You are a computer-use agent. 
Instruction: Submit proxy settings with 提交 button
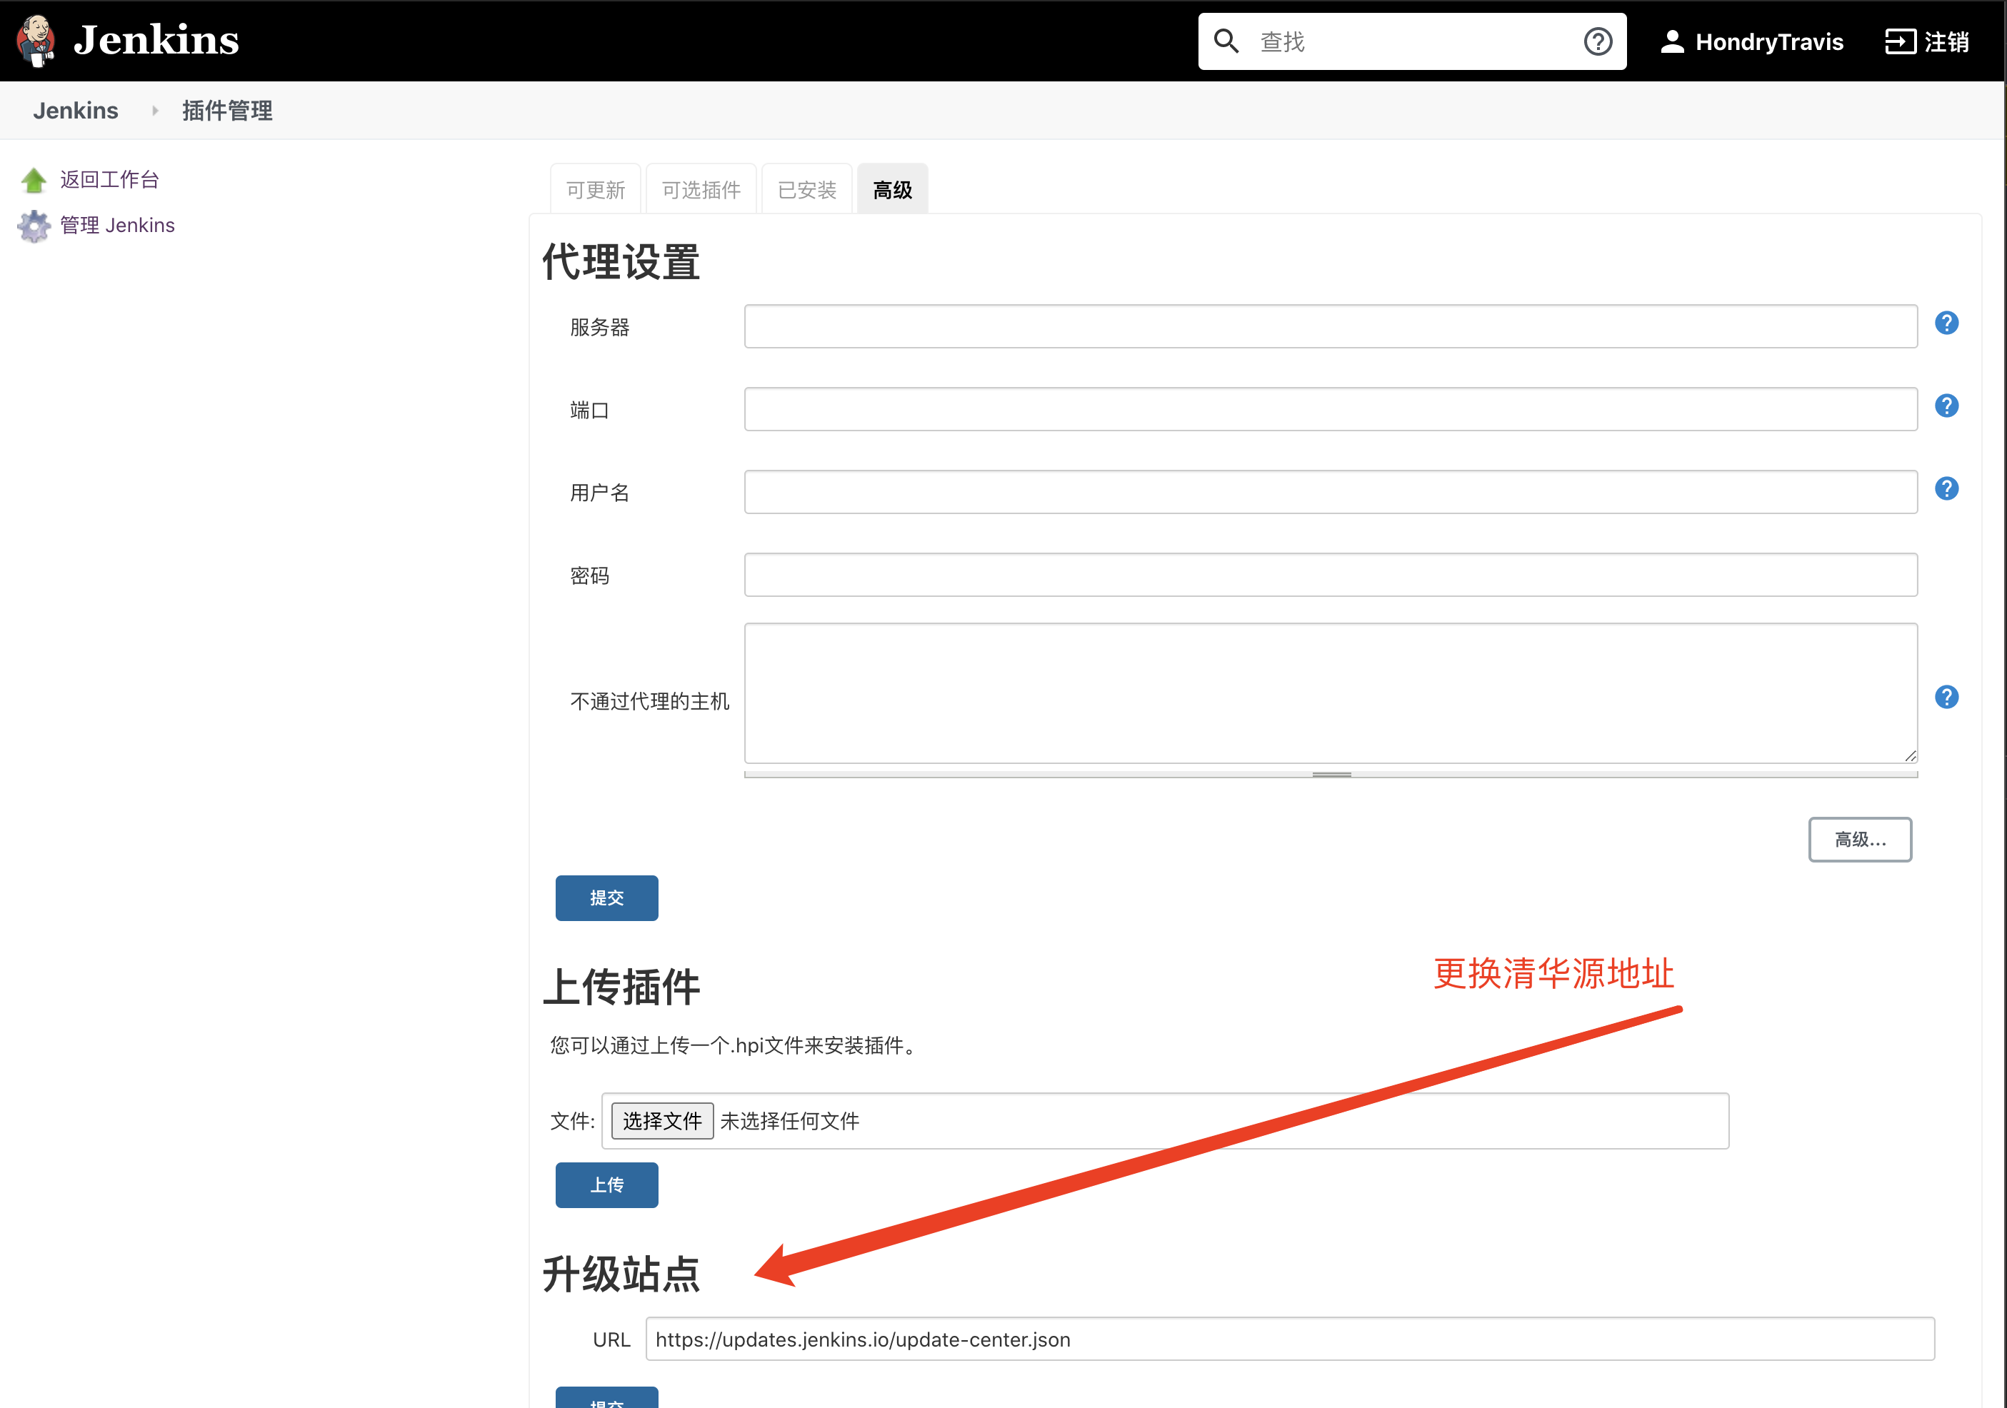click(x=606, y=897)
